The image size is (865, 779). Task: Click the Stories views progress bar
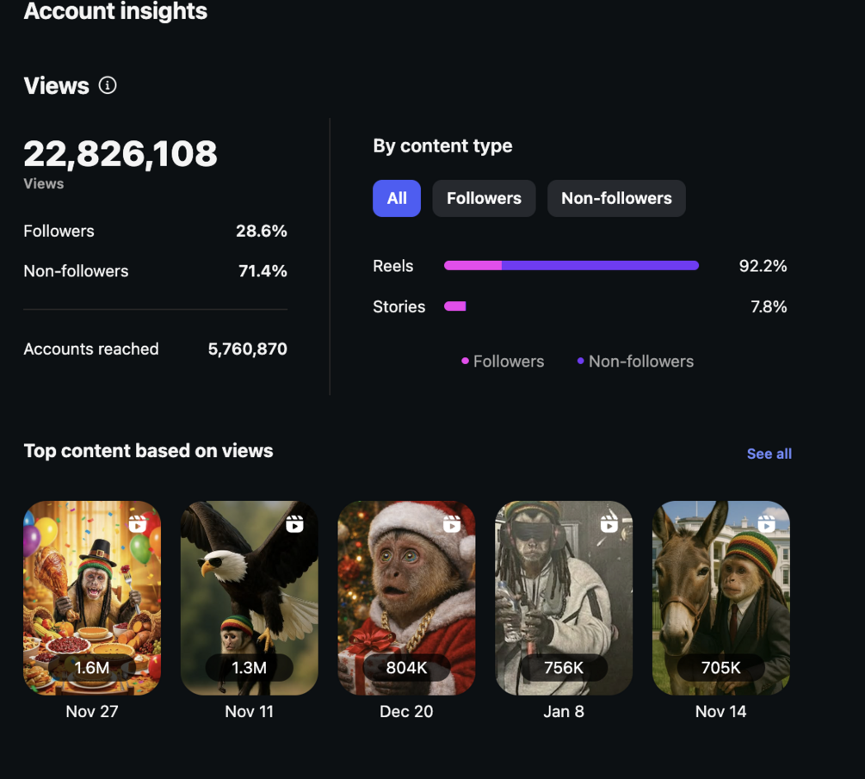(x=455, y=306)
